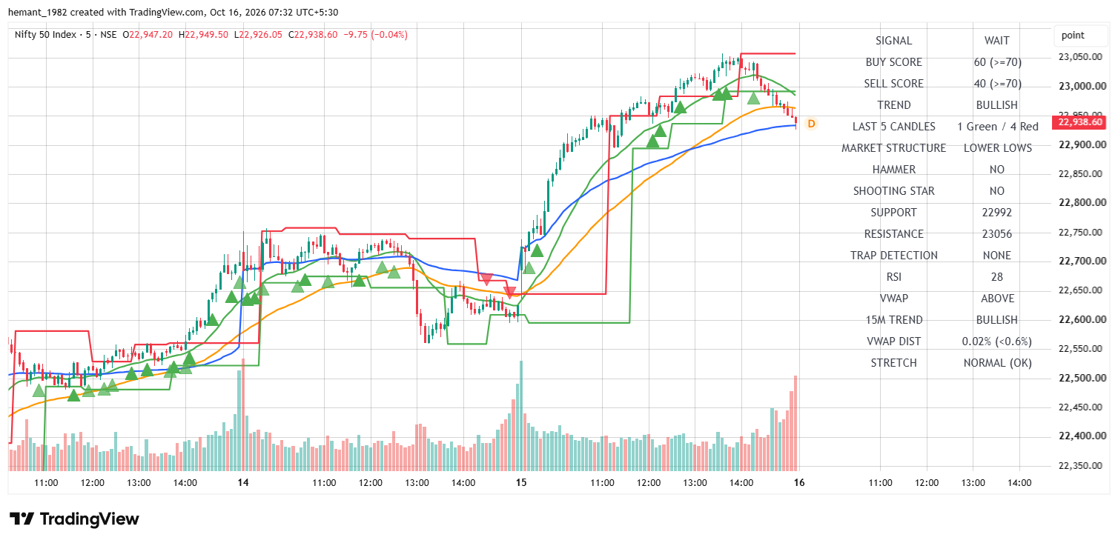Click the "1 Green / 4 Red" value

tap(997, 127)
